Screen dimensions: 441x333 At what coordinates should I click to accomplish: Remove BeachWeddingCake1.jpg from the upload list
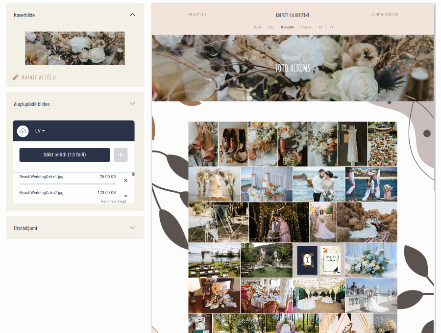click(x=125, y=180)
